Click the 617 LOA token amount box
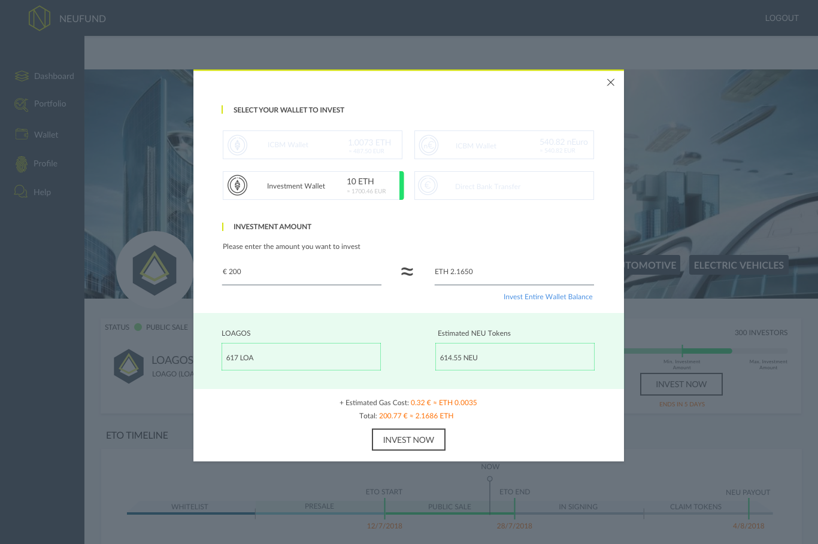 [301, 357]
